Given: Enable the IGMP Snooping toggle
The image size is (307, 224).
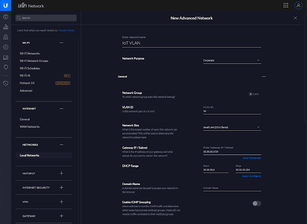Looking at the screenshot, I should pos(257,203).
